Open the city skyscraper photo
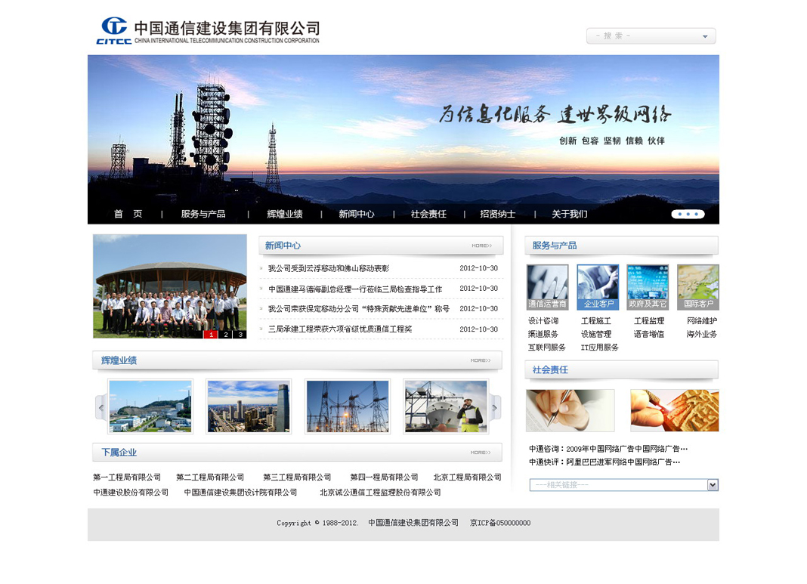The image size is (807, 584). pyautogui.click(x=249, y=406)
